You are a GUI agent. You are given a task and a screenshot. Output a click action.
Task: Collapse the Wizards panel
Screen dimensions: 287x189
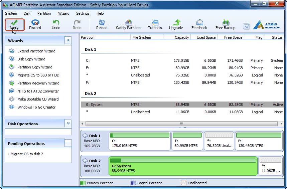[x=68, y=40]
